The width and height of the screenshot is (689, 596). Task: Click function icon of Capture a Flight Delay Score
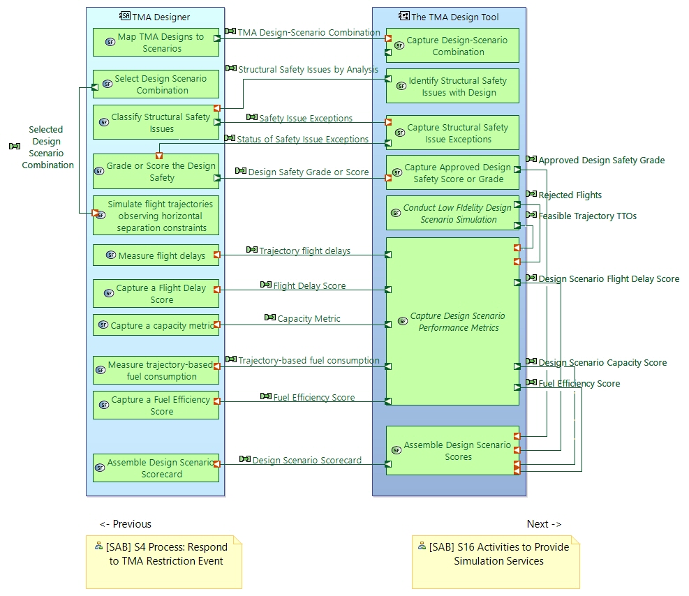[x=108, y=293]
